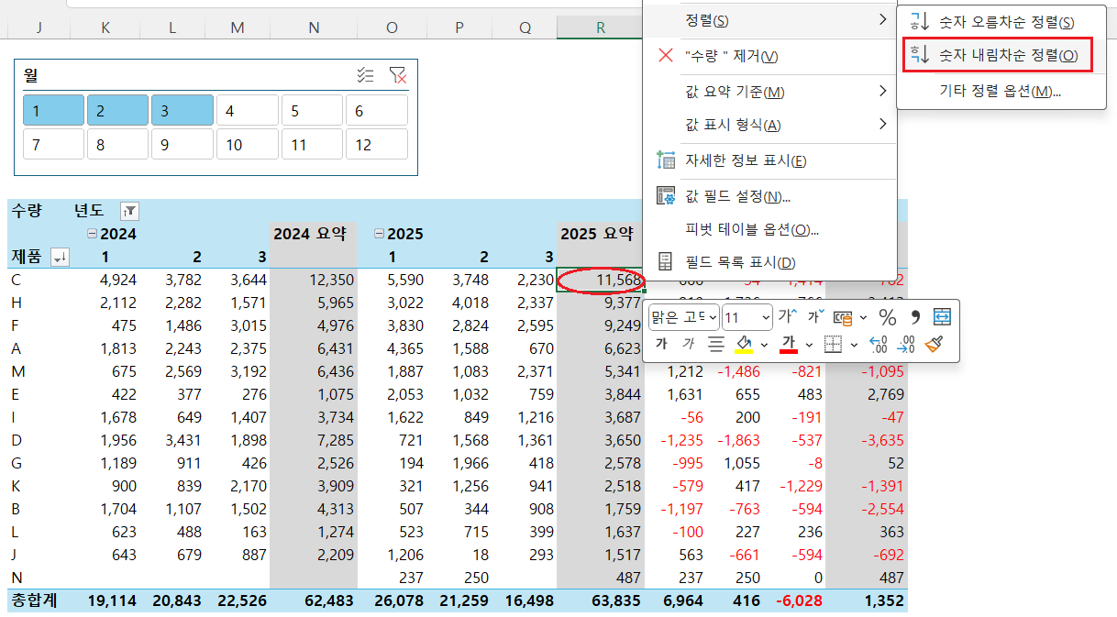Select 피벗 테이블 옵션(O) menu item
1117x617 pixels.
point(769,229)
